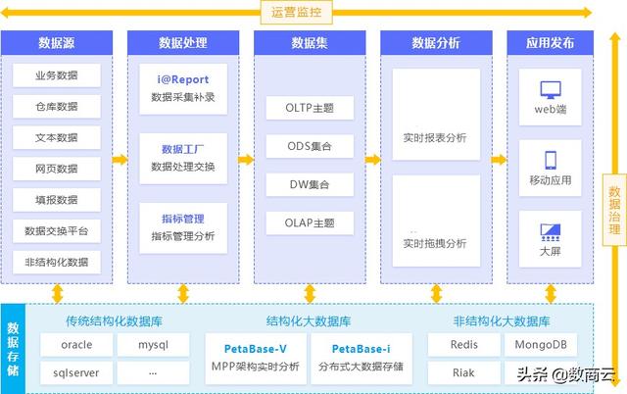Open the i@Report 数据采集补录 card
This screenshot has height=394, width=627.
(183, 89)
